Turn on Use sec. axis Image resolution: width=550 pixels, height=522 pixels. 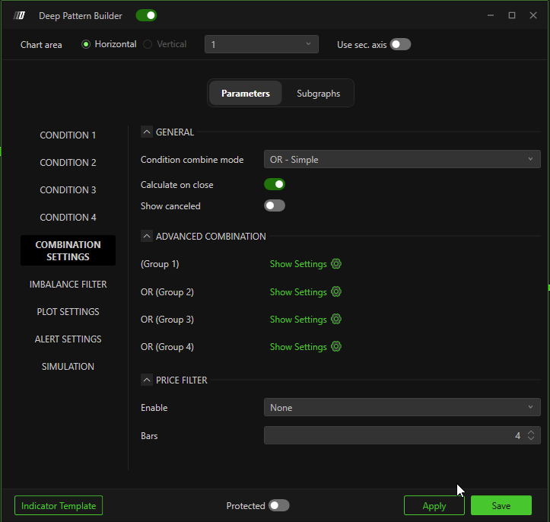coord(400,44)
